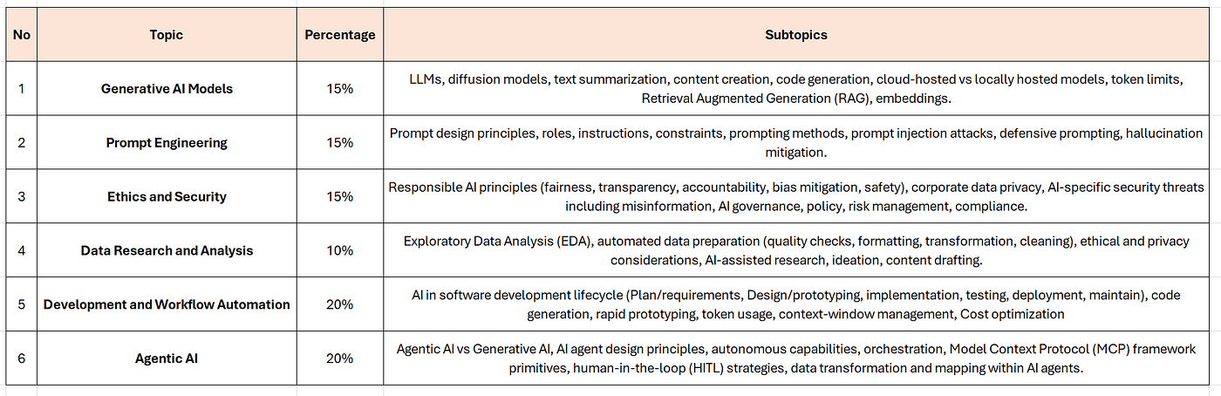Viewport: 1221px width, 396px height.
Task: Select the 'Ethics and Security' cell
Action: click(167, 196)
